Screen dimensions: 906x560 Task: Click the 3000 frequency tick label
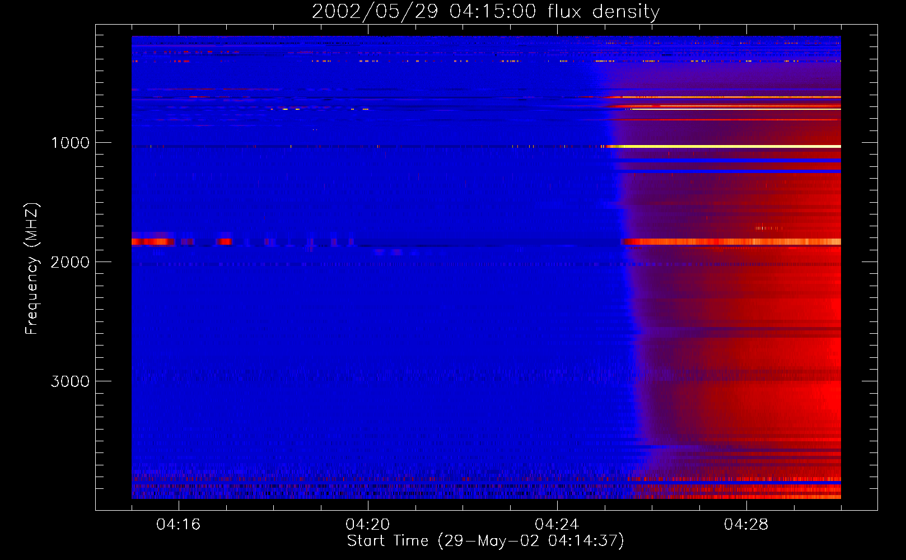tap(70, 381)
